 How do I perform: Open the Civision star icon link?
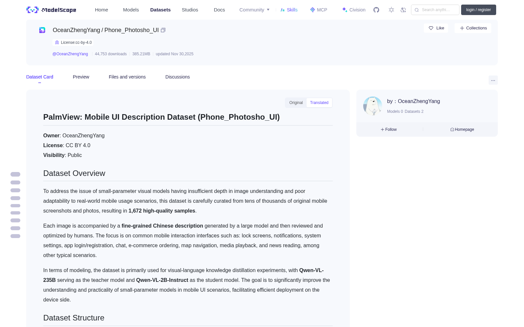click(353, 10)
